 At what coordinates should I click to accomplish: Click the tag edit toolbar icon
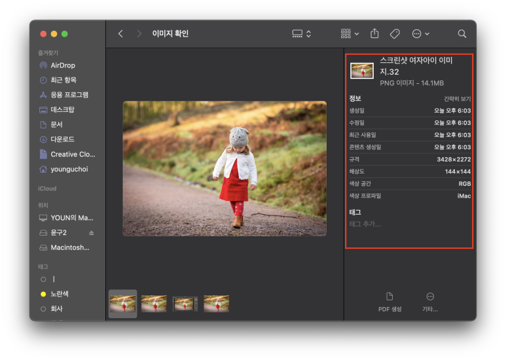pos(395,33)
